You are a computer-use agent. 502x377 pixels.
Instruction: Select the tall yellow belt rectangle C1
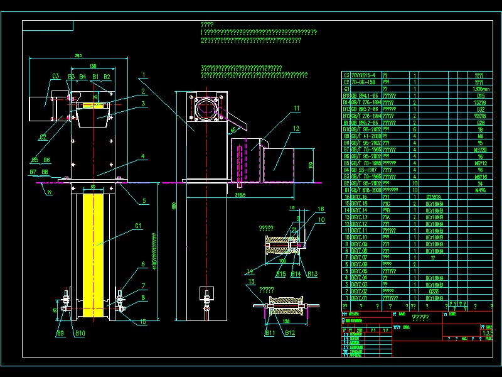(93, 255)
